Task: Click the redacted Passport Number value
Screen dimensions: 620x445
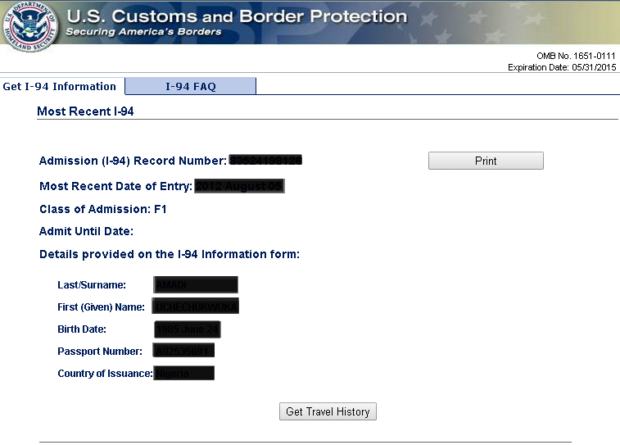Action: tap(184, 352)
